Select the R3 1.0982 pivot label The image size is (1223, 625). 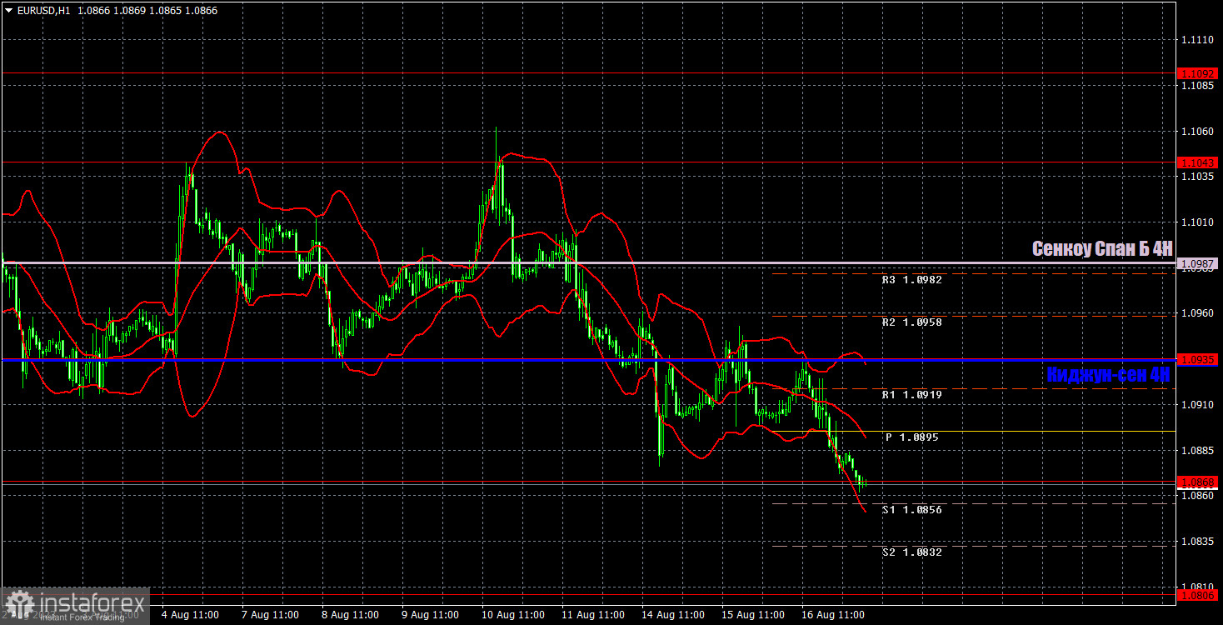click(912, 280)
